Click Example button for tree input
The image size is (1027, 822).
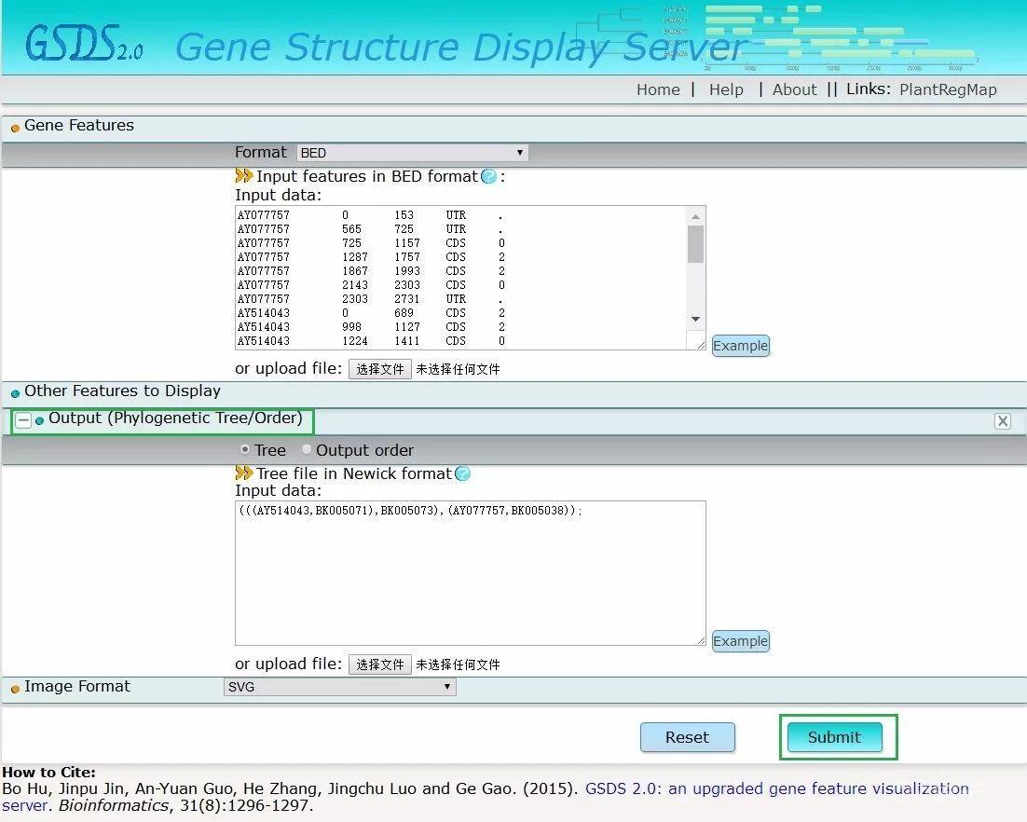point(740,641)
